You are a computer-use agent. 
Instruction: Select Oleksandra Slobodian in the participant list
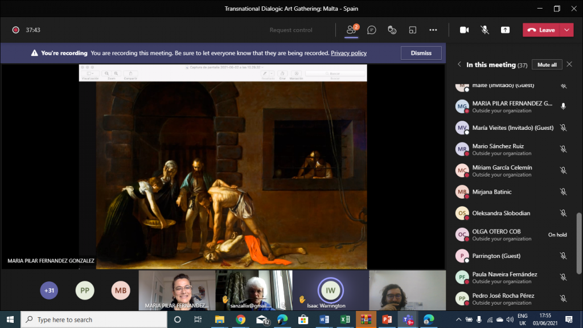pyautogui.click(x=501, y=213)
